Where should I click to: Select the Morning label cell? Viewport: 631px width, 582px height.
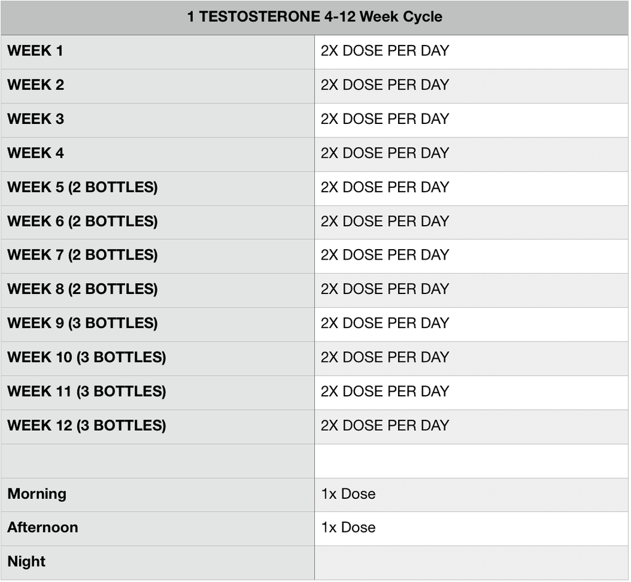click(37, 494)
